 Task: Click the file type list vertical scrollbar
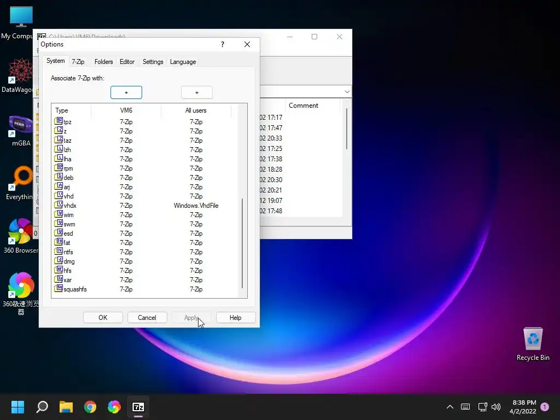pyautogui.click(x=242, y=243)
